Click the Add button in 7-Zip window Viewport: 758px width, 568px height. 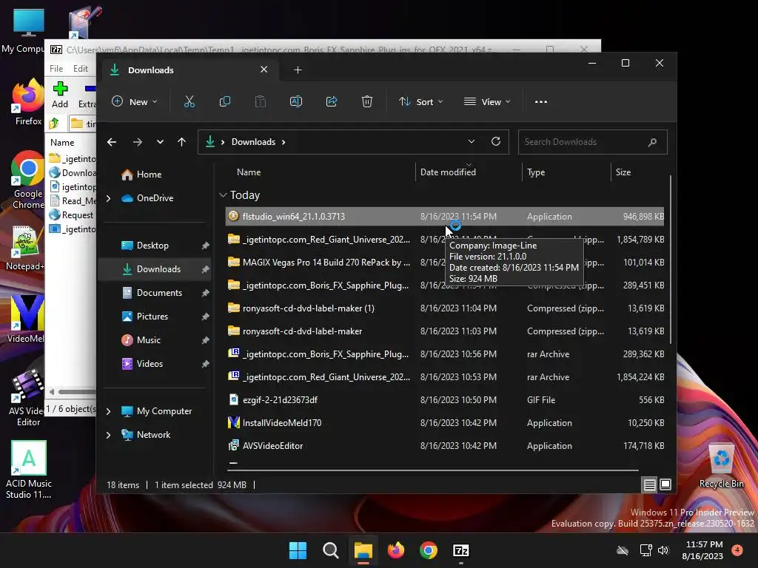[x=60, y=95]
